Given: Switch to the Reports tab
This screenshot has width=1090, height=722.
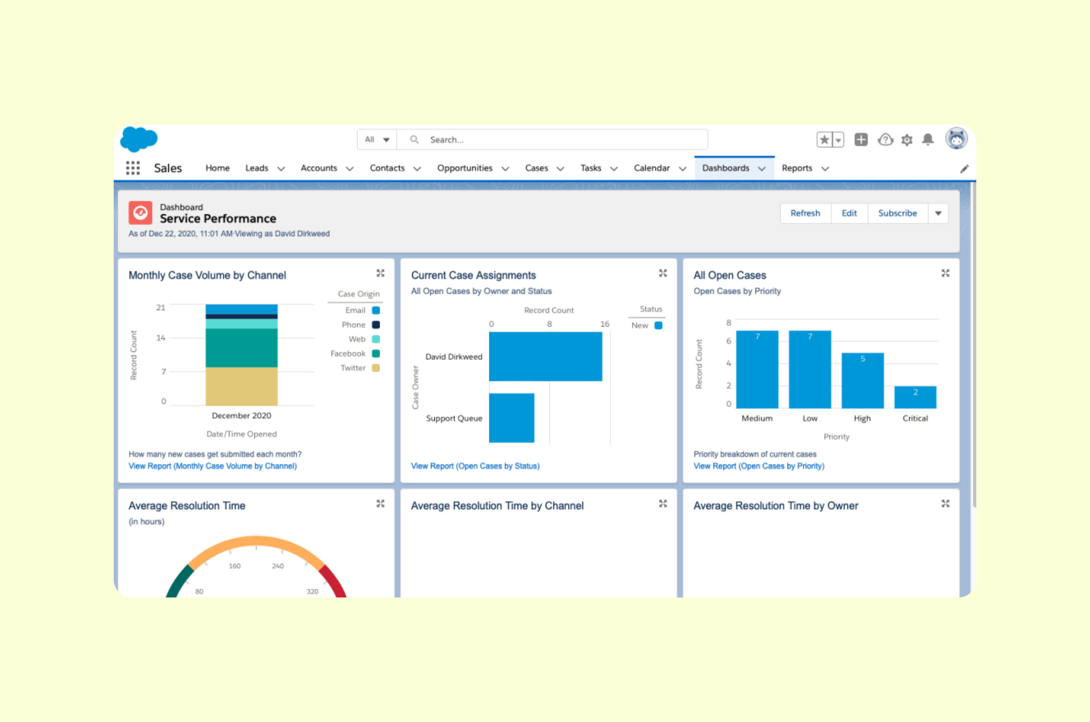Looking at the screenshot, I should pos(797,168).
